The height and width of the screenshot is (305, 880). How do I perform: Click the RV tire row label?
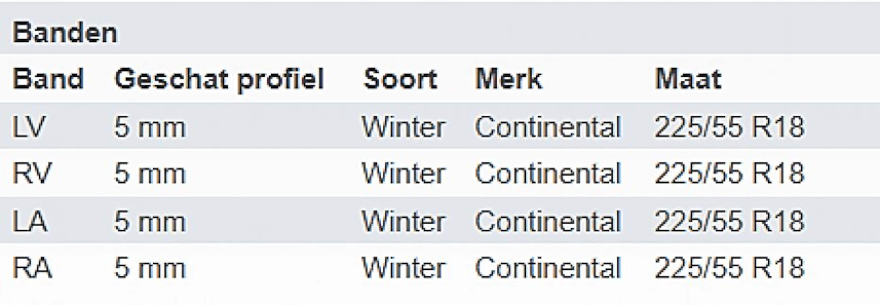(x=32, y=173)
